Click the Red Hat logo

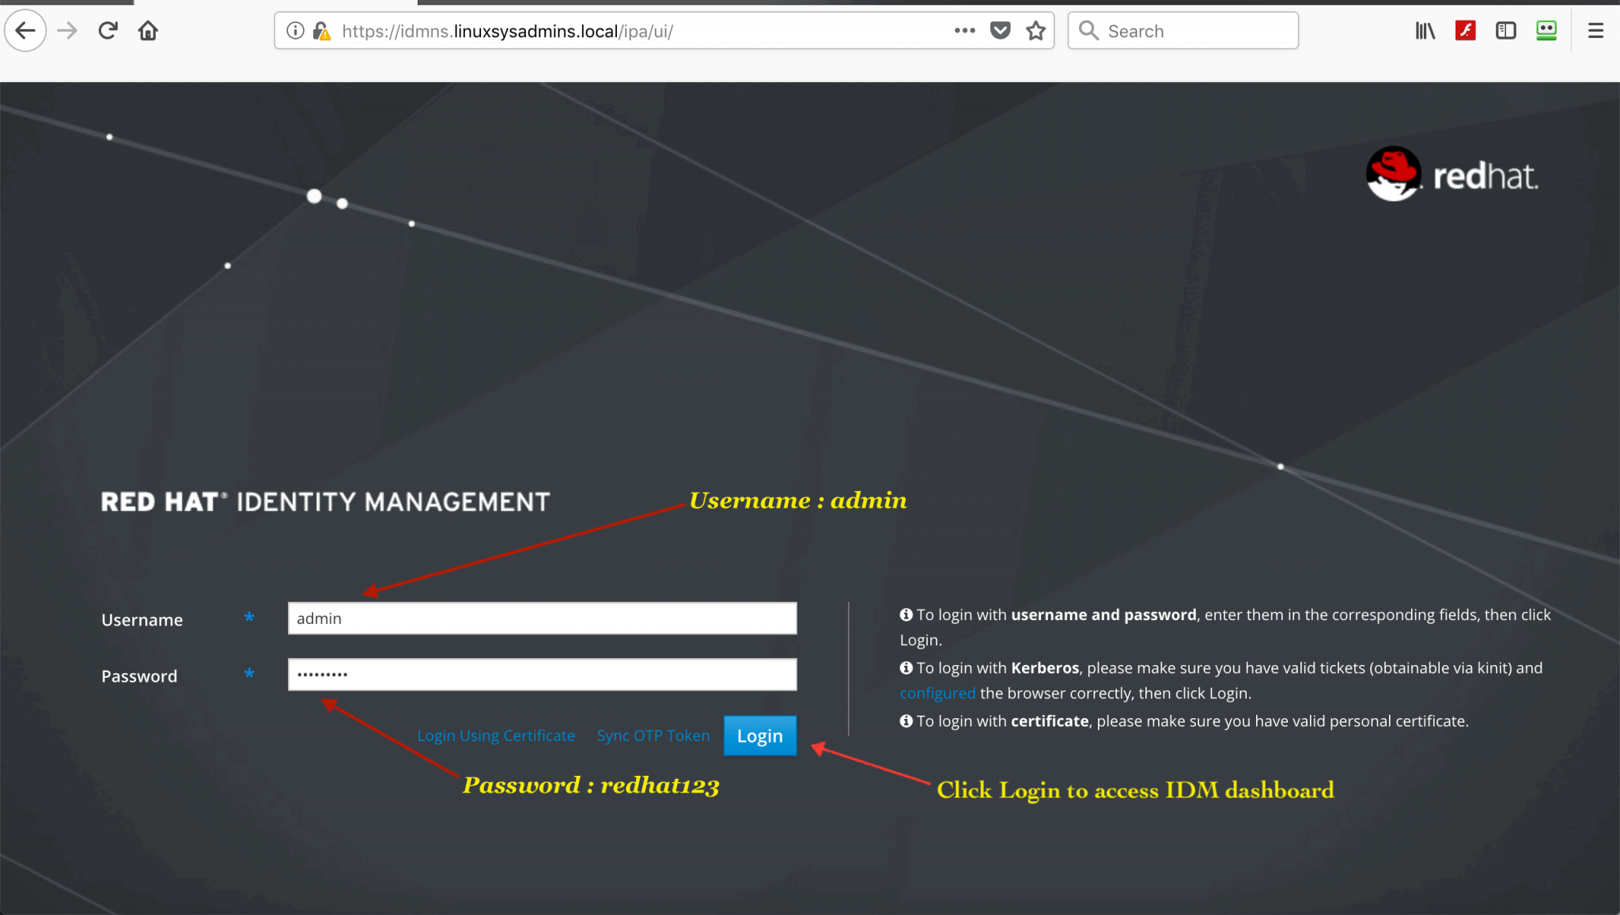tap(1452, 174)
